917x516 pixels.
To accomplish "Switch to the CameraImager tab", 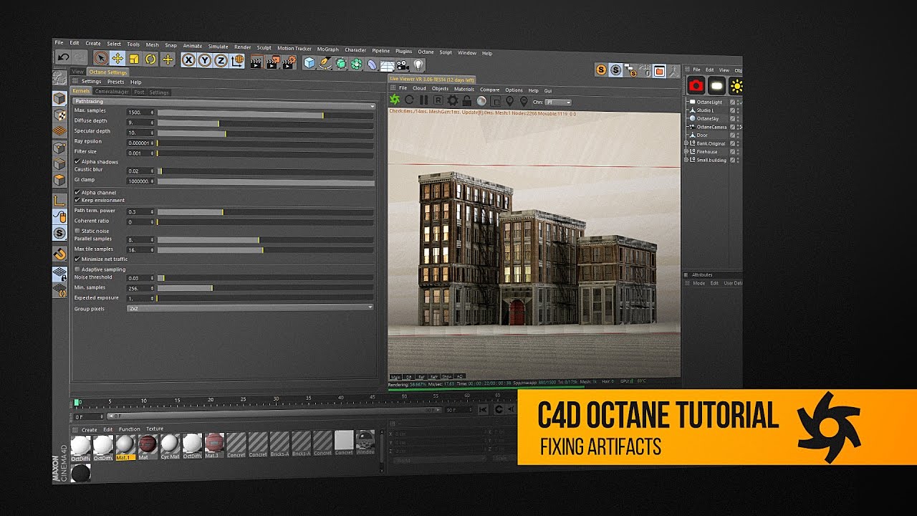I will tap(112, 92).
